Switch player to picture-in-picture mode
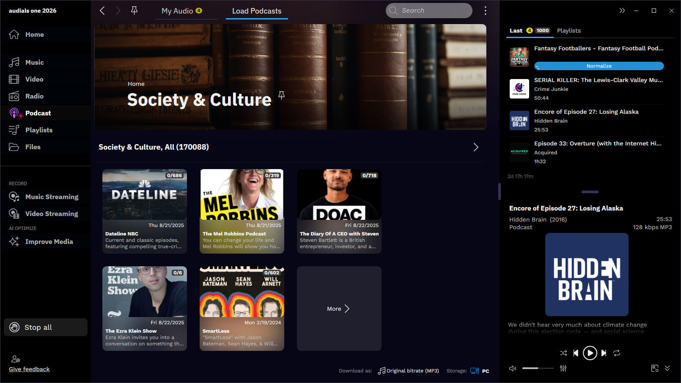This screenshot has height=383, width=681. [655, 368]
